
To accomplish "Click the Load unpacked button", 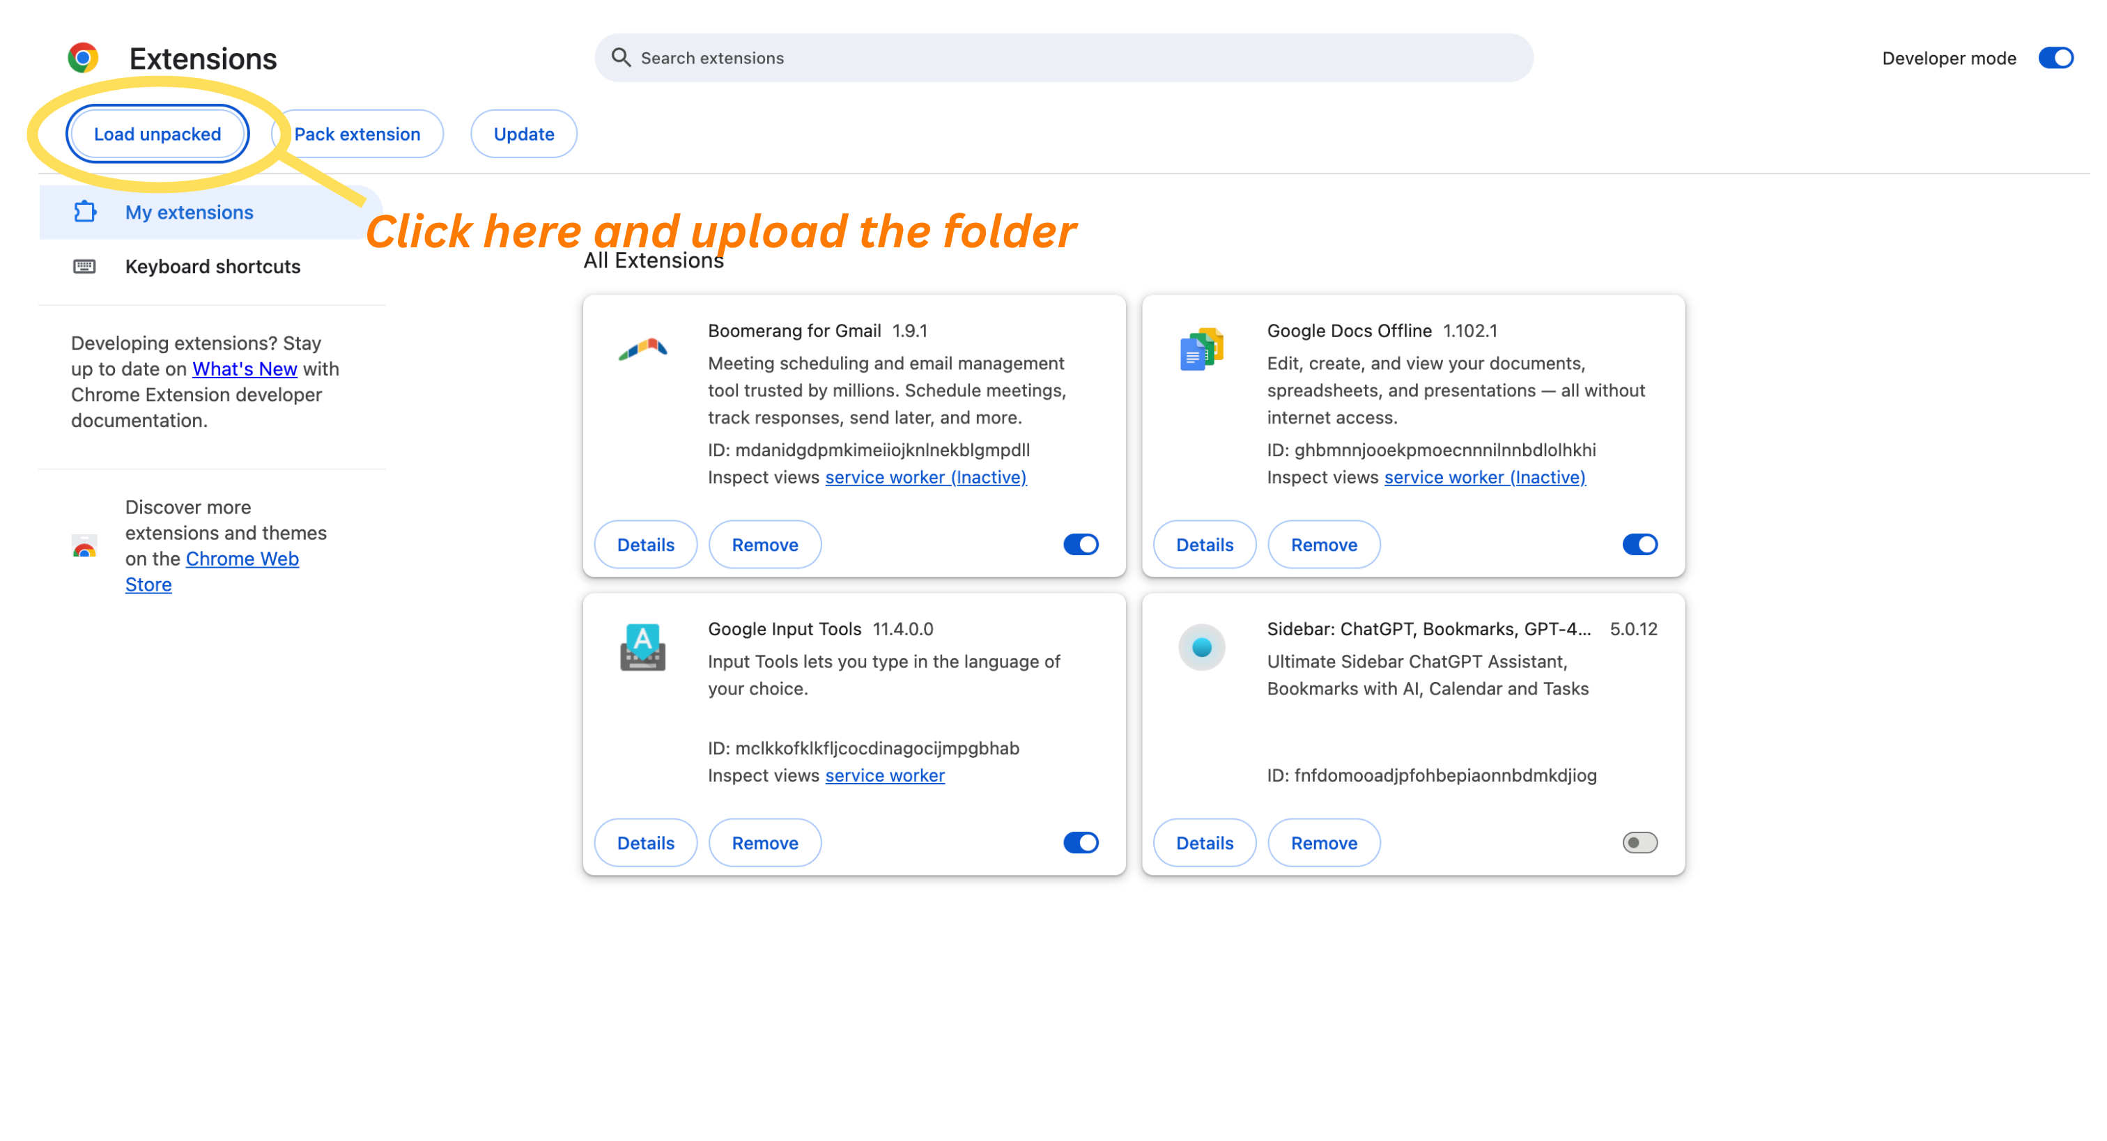I will point(157,134).
